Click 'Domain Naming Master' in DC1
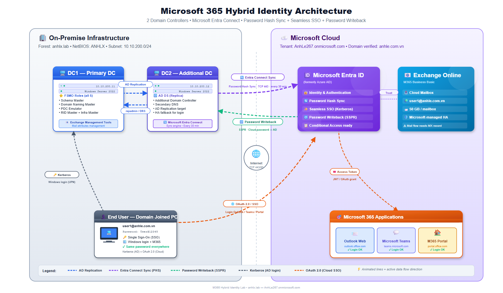The image size is (503, 293). coord(78,104)
